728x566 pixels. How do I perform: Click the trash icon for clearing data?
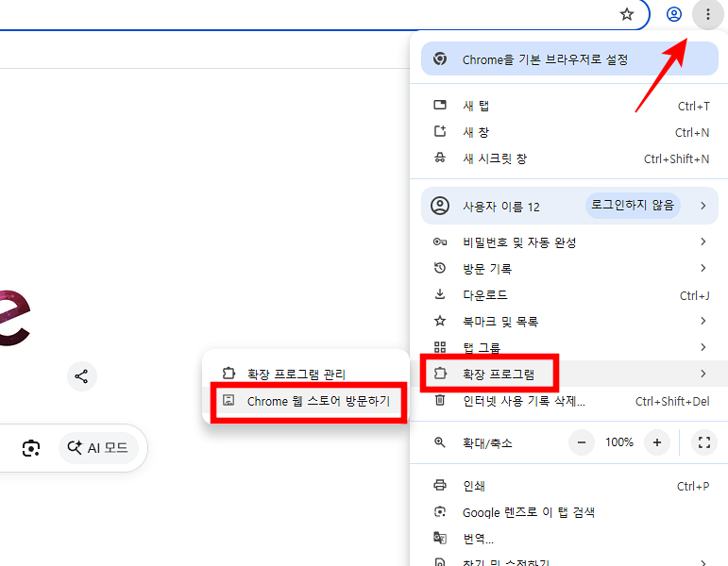(440, 399)
